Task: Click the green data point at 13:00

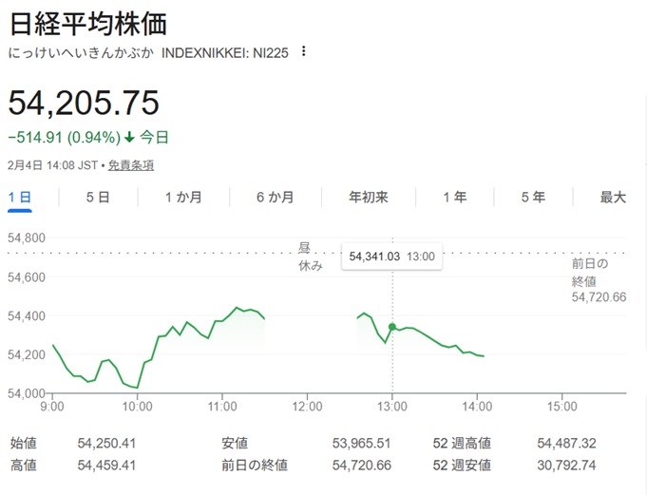Action: [x=392, y=327]
